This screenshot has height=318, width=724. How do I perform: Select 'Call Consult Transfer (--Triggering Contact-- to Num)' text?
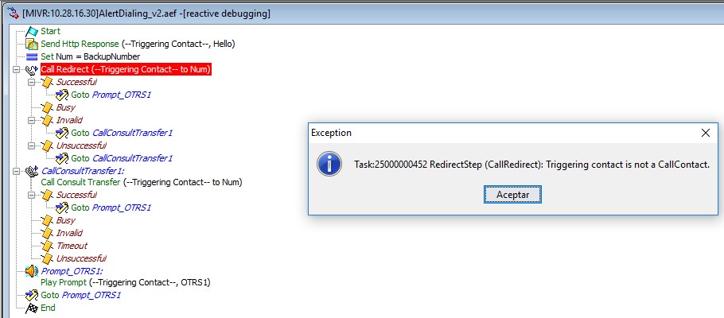(142, 182)
